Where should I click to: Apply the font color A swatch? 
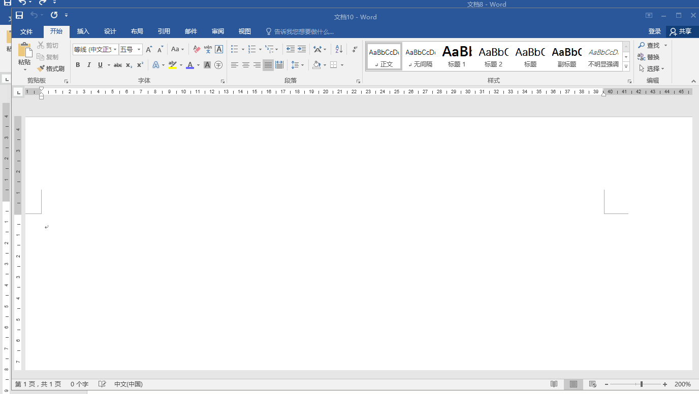(189, 65)
